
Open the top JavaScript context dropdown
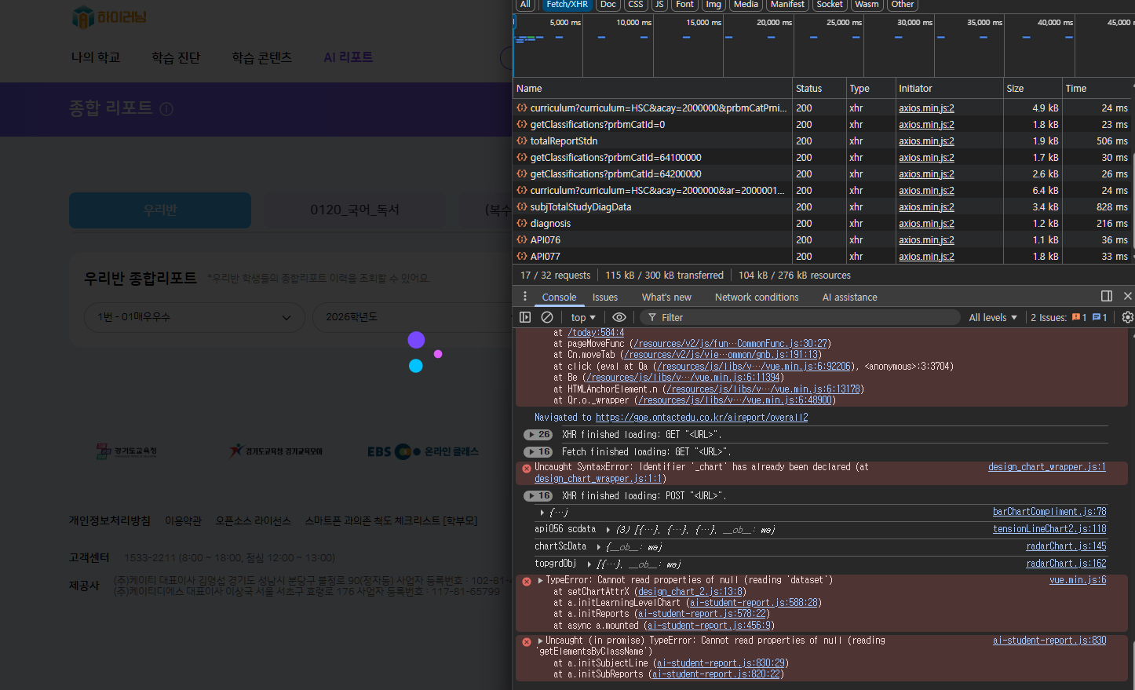click(582, 317)
